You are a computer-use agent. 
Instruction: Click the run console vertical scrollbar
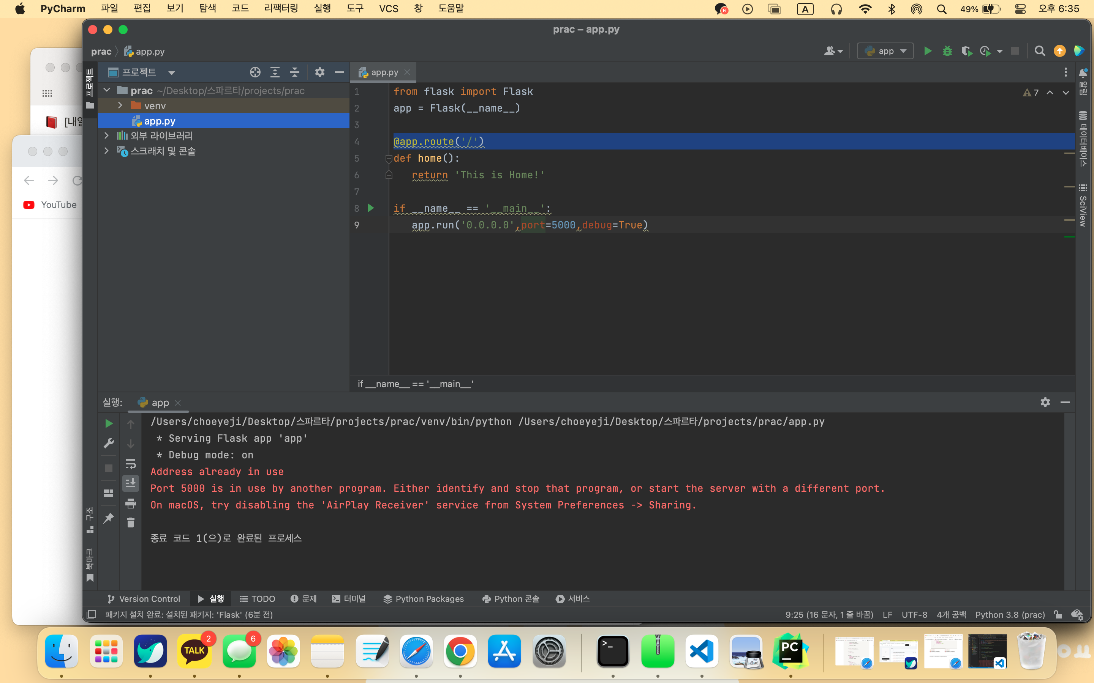click(1069, 500)
